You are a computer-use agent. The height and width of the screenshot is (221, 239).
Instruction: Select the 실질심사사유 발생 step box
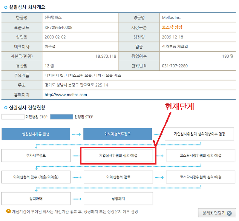(36, 134)
